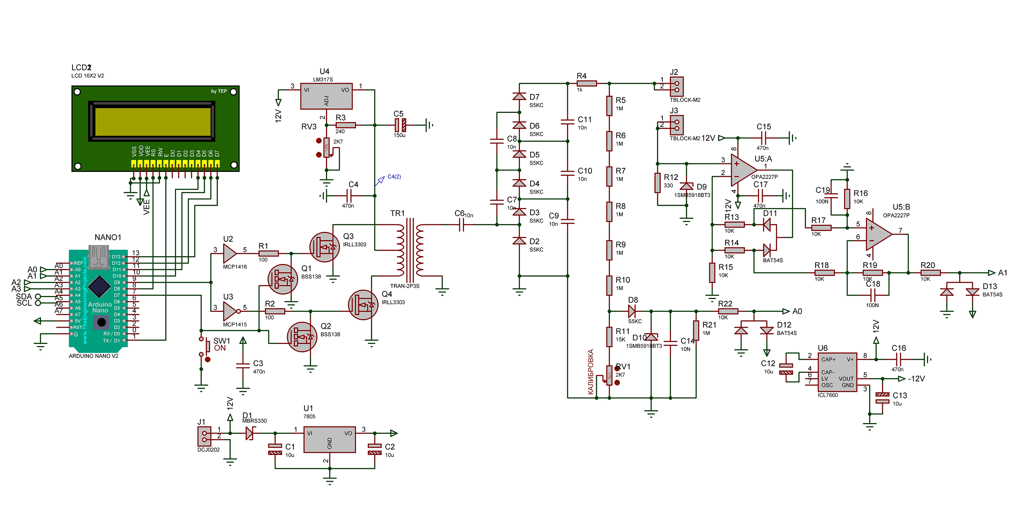Image resolution: width=1035 pixels, height=520 pixels.
Task: Select the R1 100 gate resistor
Action: click(x=268, y=253)
